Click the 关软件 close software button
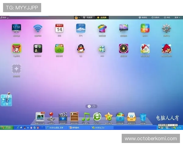The image size is (183, 146). tap(155, 17)
